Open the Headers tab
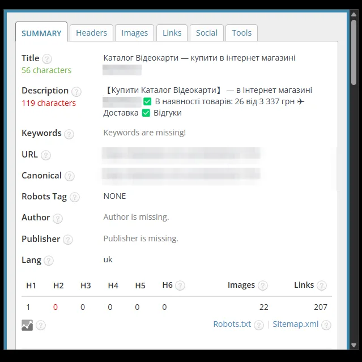 coord(91,33)
